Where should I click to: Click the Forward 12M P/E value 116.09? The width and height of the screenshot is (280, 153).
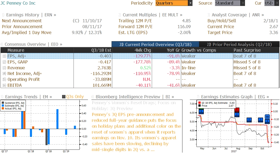pyautogui.click(x=184, y=26)
